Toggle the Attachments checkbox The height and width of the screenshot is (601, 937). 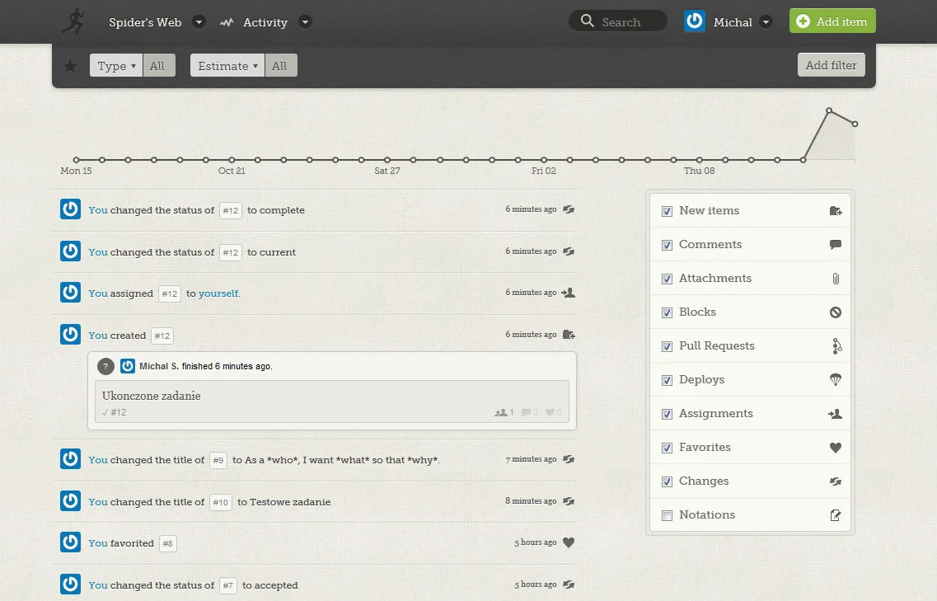(x=667, y=279)
